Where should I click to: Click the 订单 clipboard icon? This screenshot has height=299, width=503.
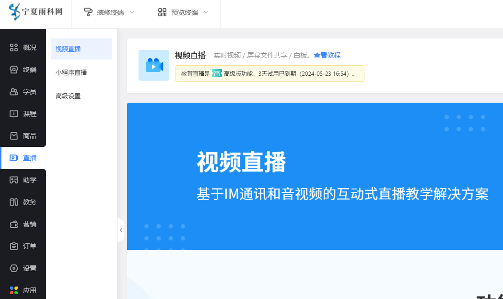(14, 246)
